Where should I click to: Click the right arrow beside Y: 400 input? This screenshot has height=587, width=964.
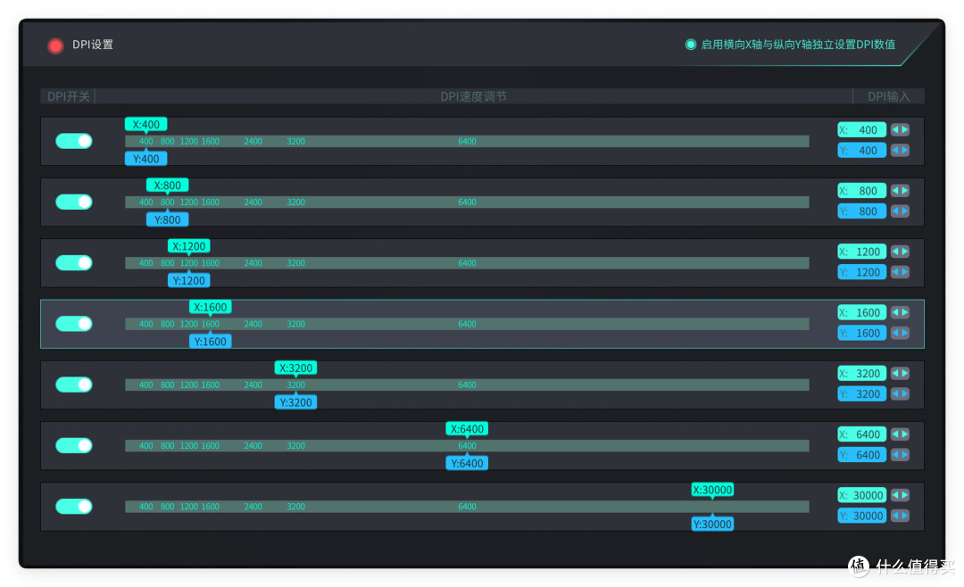(905, 150)
